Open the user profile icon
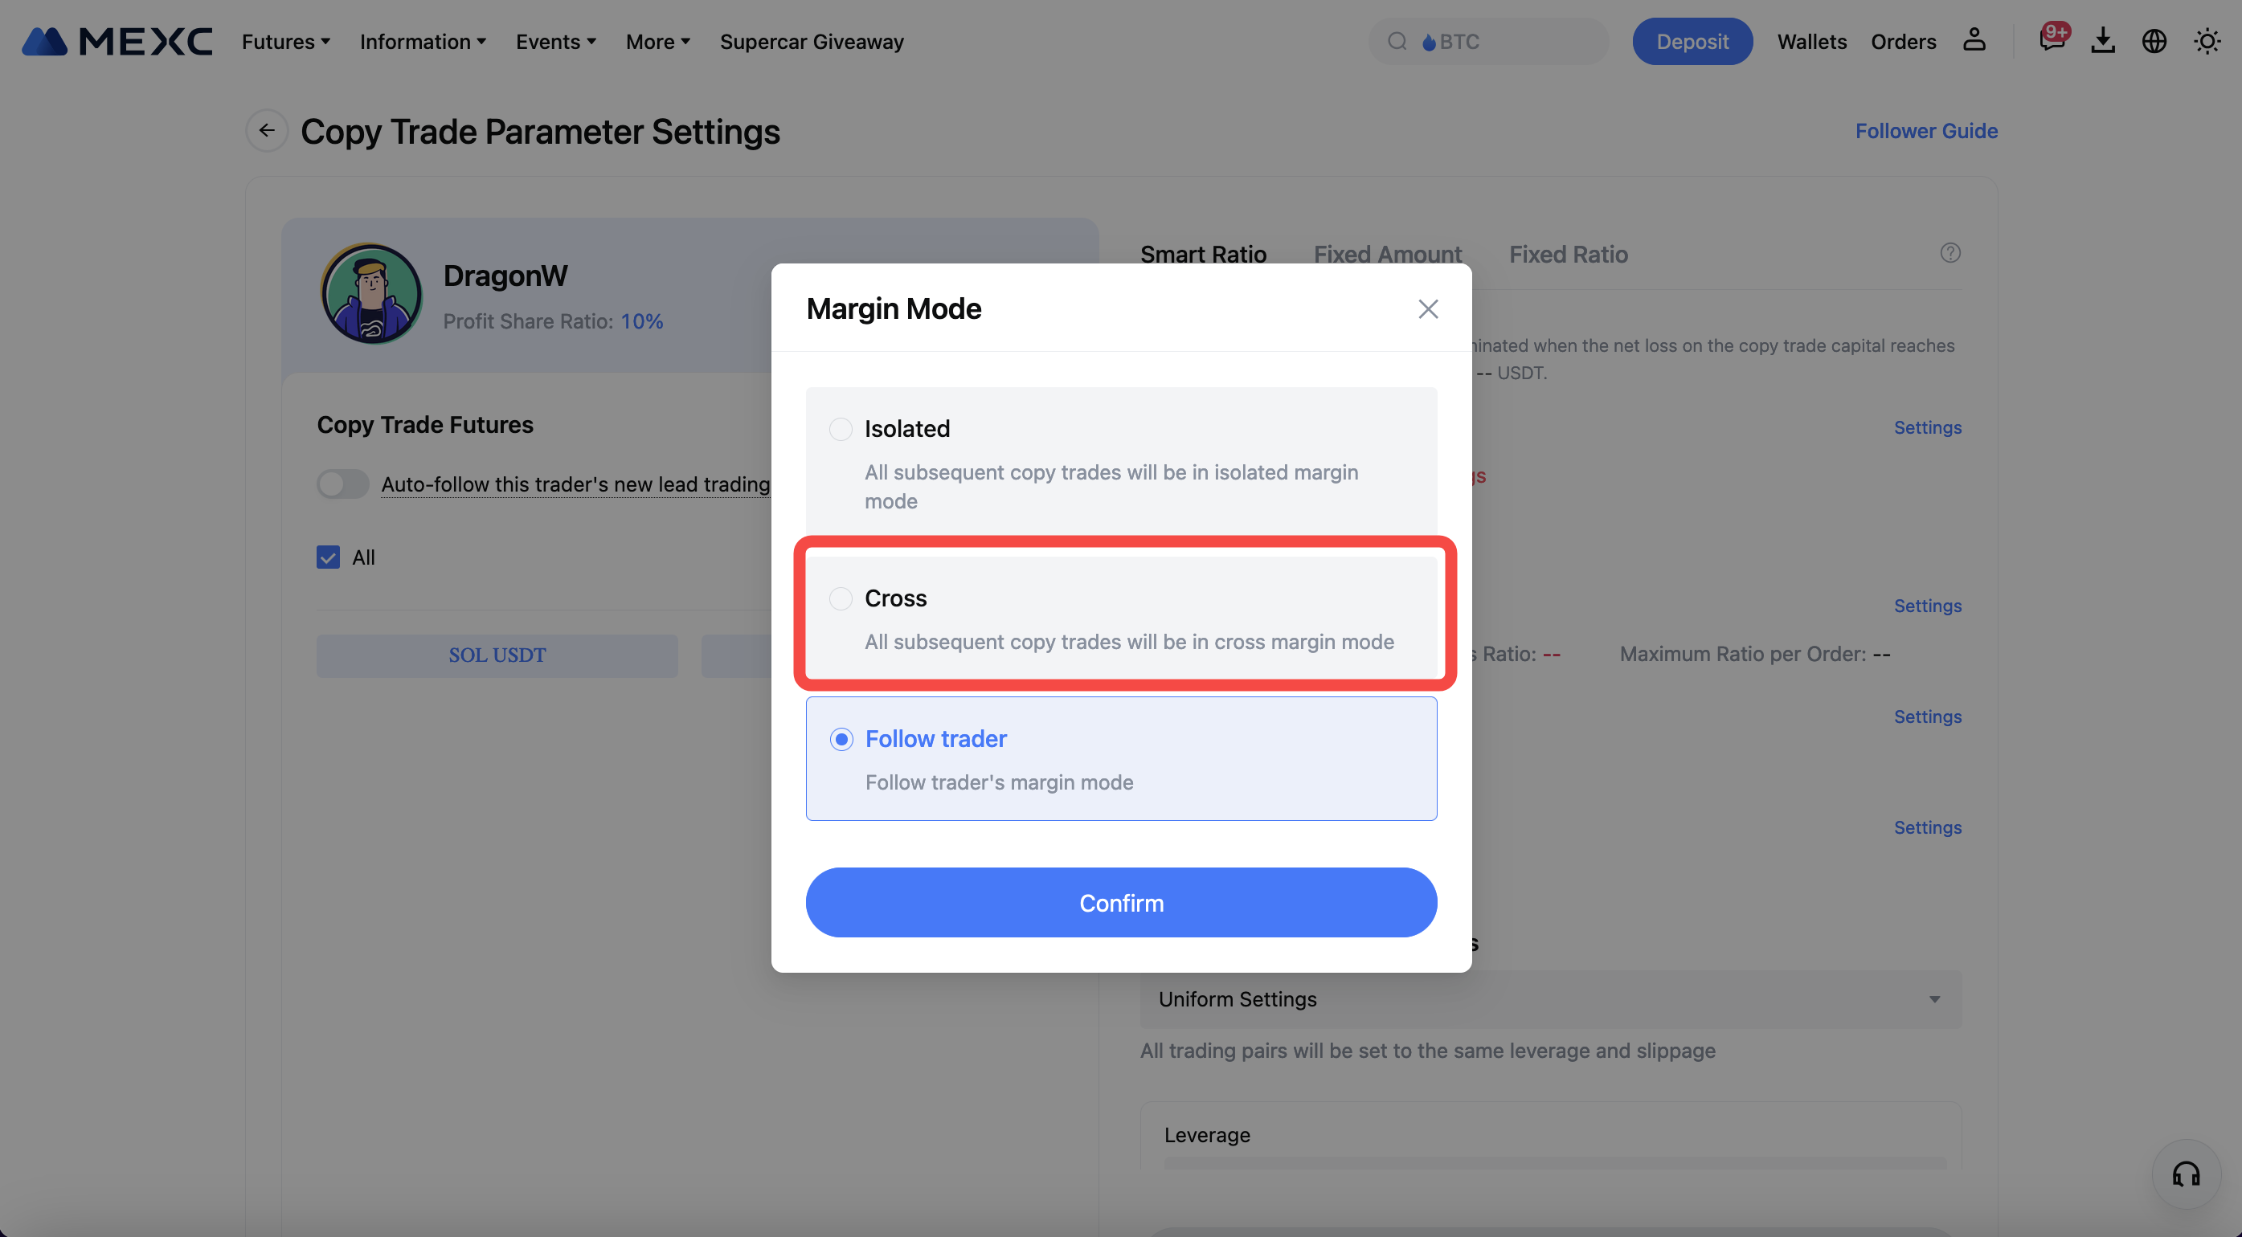Image resolution: width=2242 pixels, height=1237 pixels. click(x=1974, y=40)
